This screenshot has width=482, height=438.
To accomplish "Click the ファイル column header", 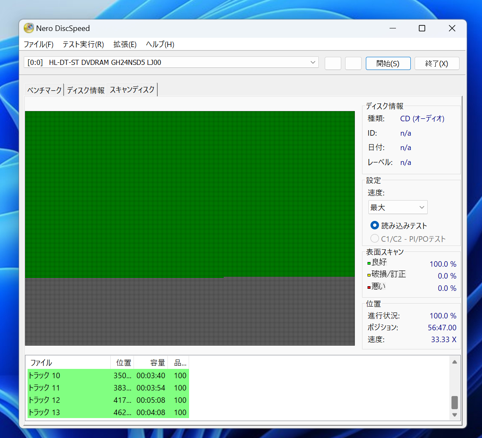I will 69,363.
